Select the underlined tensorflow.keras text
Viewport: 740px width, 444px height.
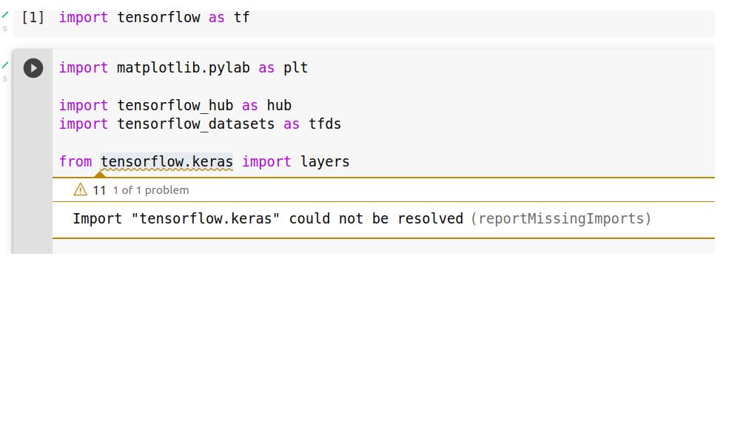166,161
